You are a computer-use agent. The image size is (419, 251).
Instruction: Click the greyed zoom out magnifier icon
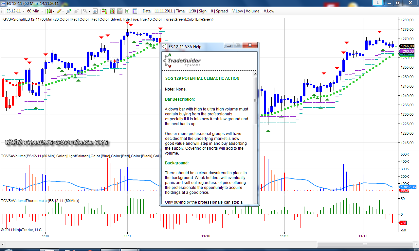tap(76, 11)
